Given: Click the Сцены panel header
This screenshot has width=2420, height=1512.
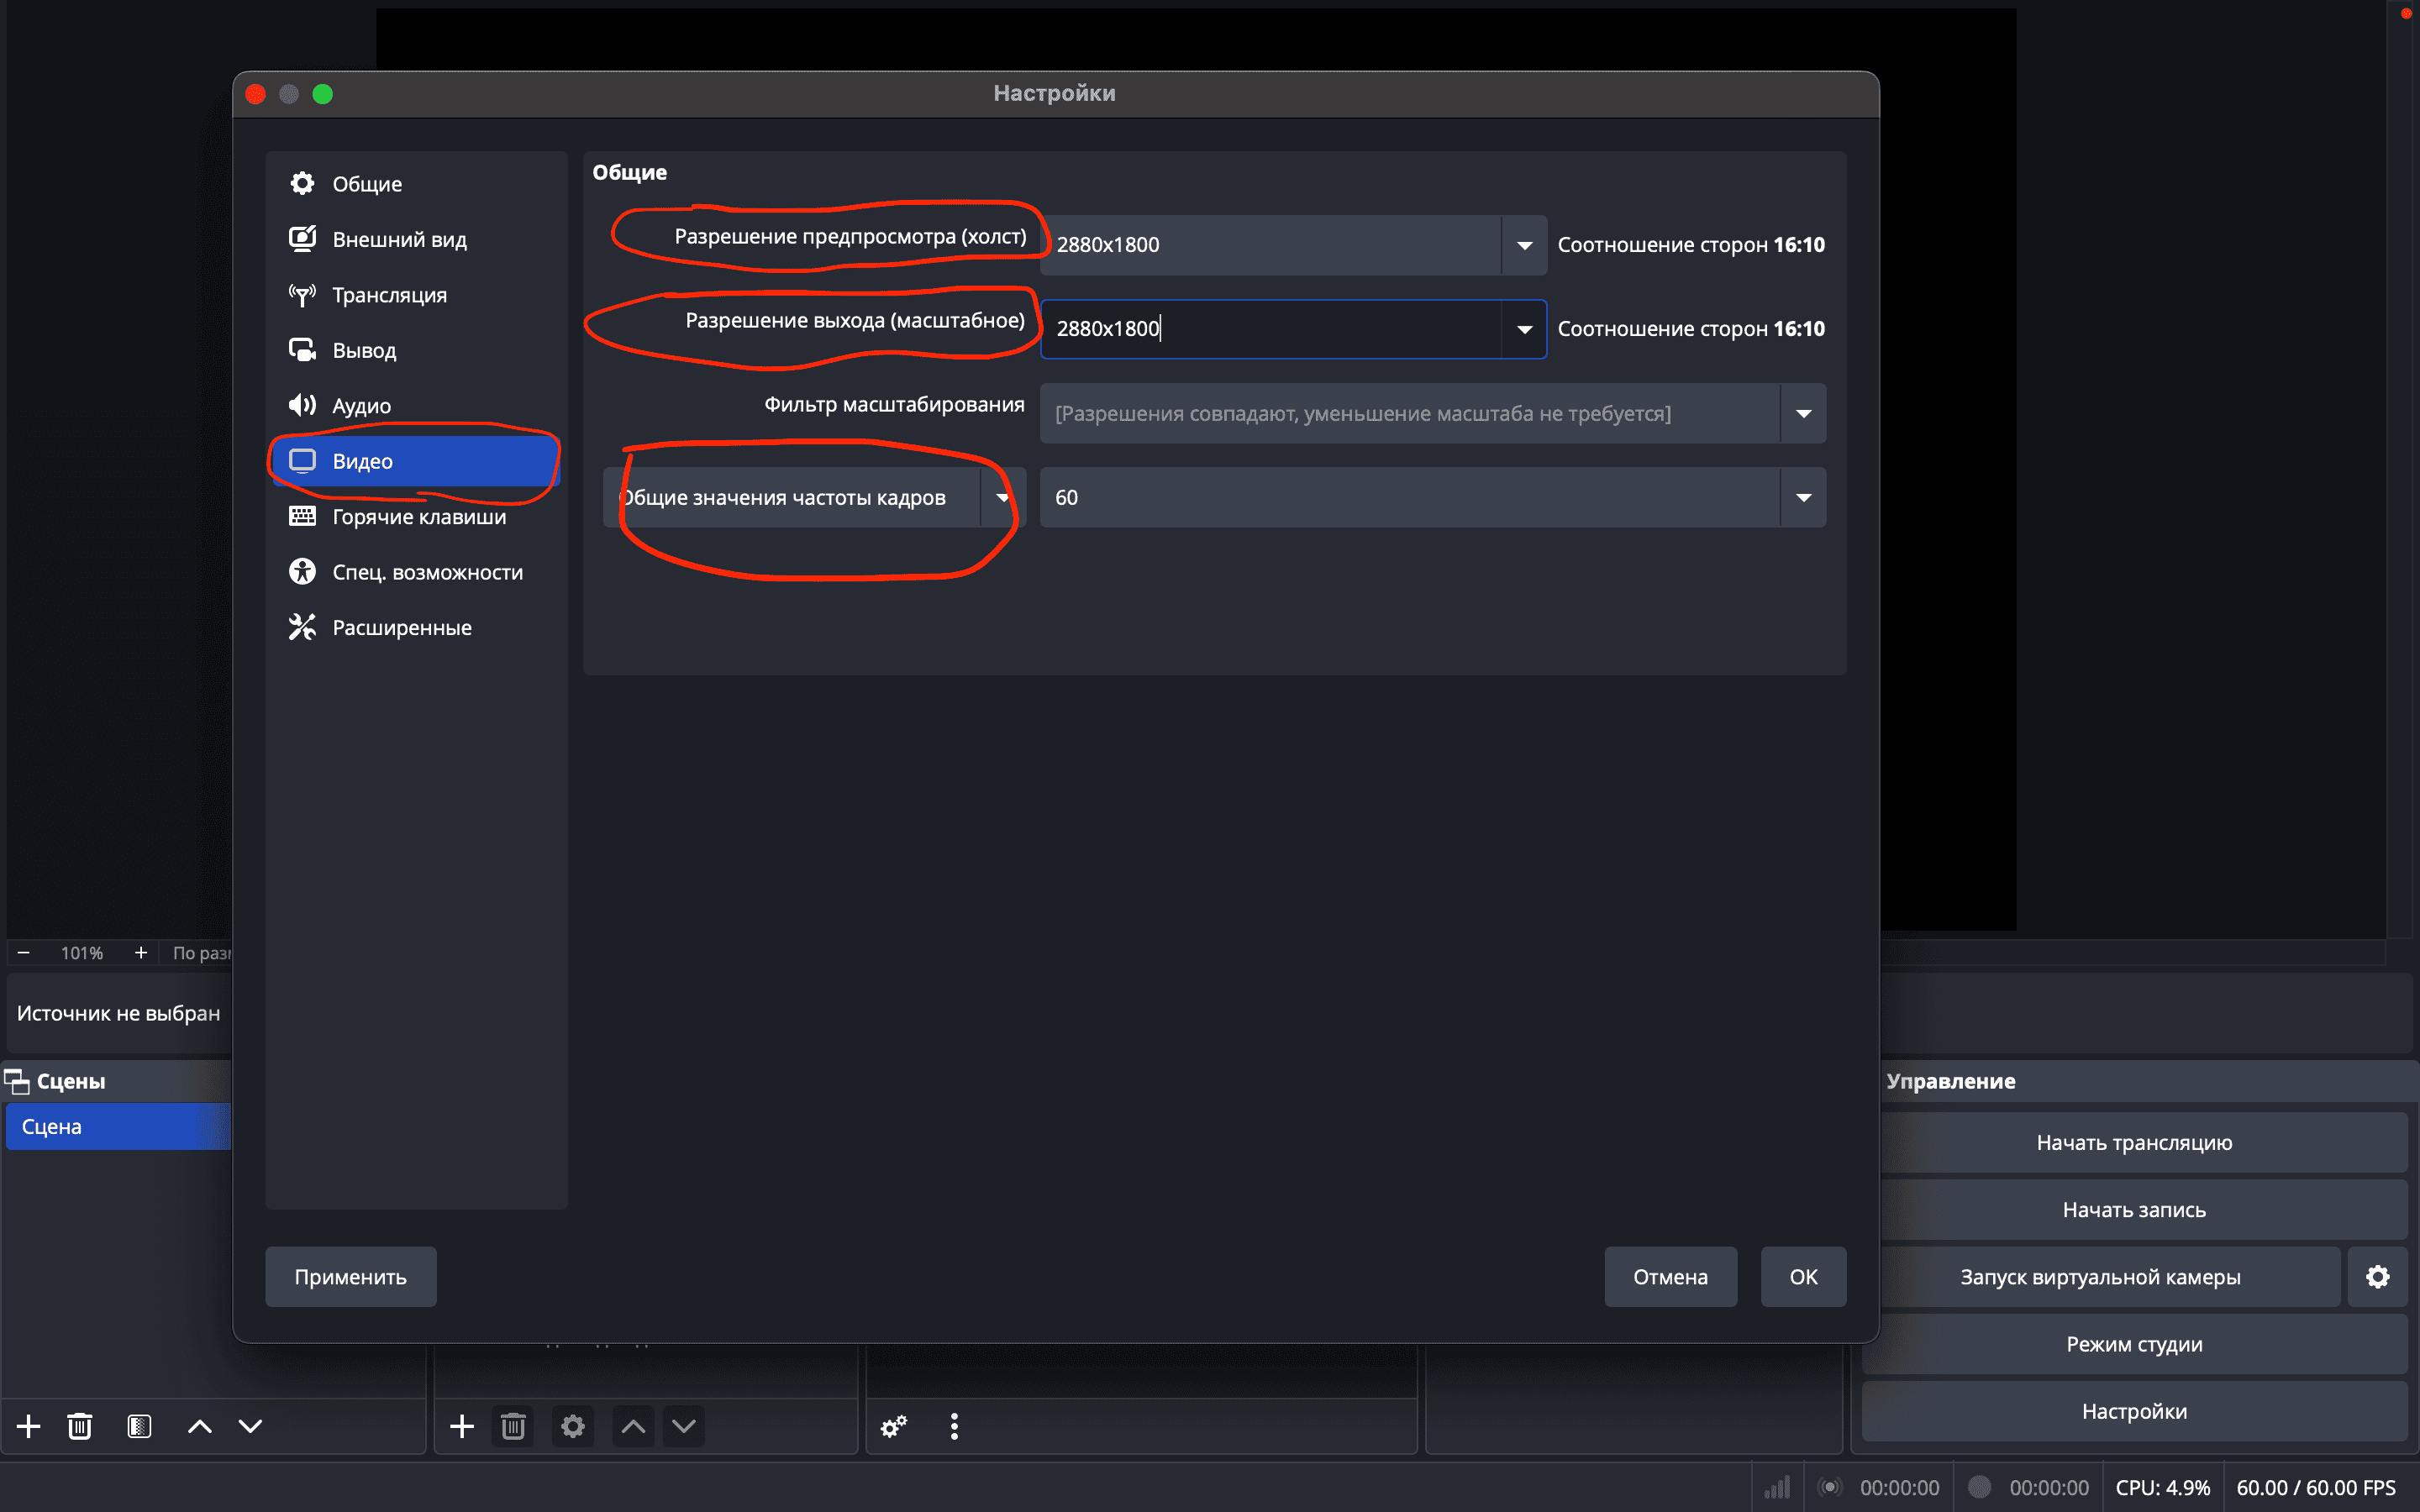Looking at the screenshot, I should 118,1081.
